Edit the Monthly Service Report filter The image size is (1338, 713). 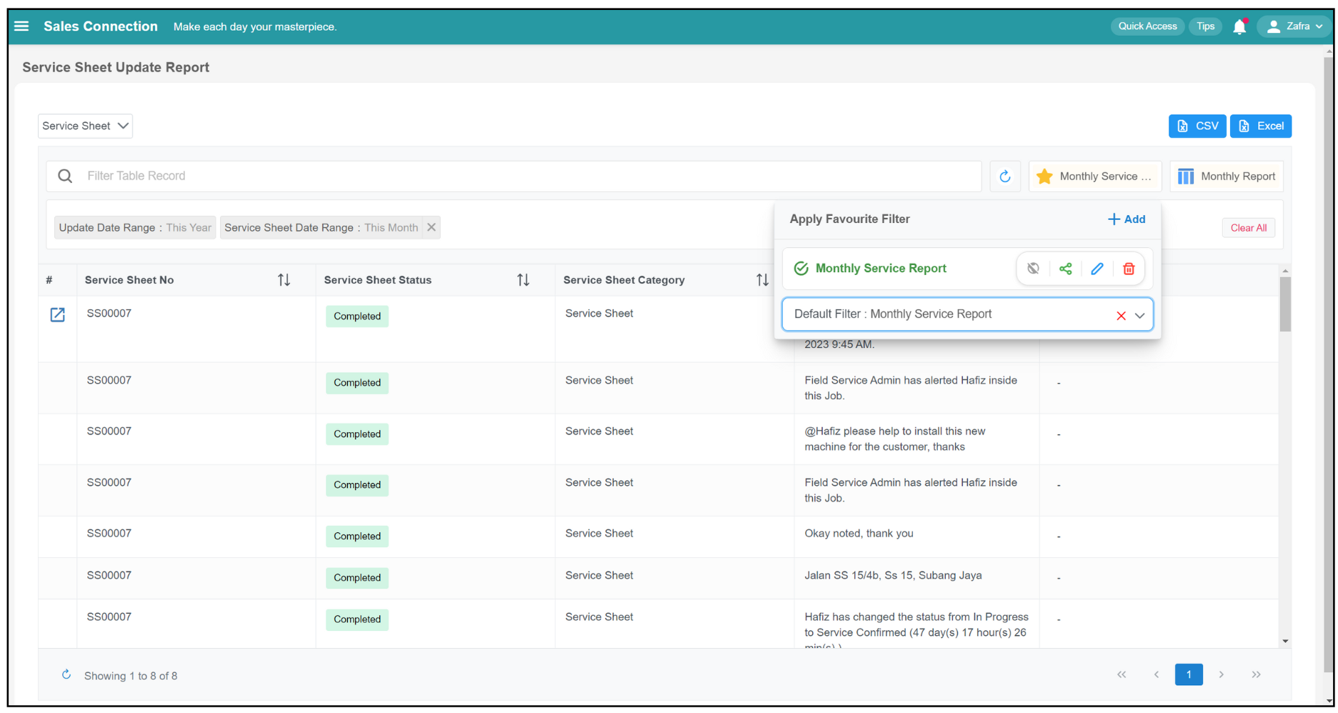tap(1097, 269)
